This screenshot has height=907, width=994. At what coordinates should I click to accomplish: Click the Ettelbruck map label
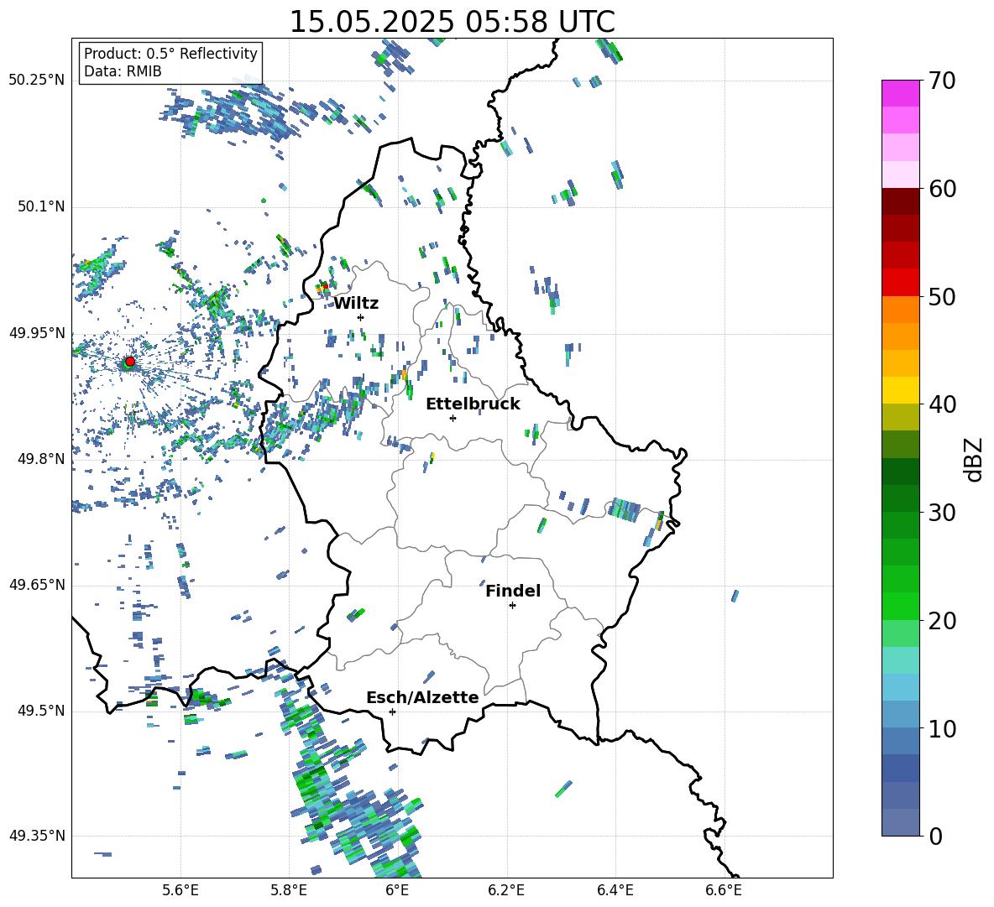click(x=473, y=404)
